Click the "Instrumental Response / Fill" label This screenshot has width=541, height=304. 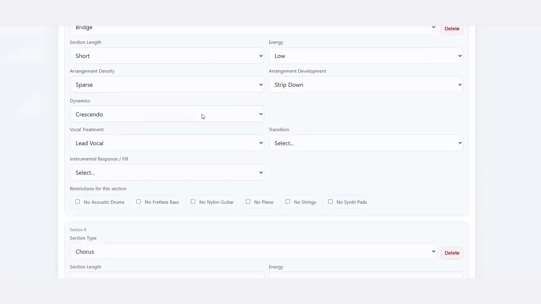(99, 159)
